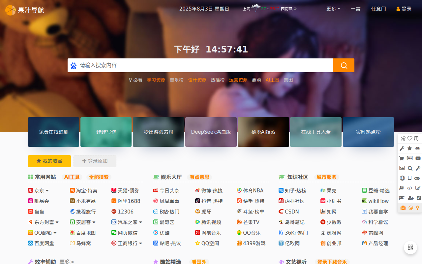Image resolution: width=422 pixels, height=264 pixels.
Task: Click 登录 in the top navigation
Action: click(404, 9)
